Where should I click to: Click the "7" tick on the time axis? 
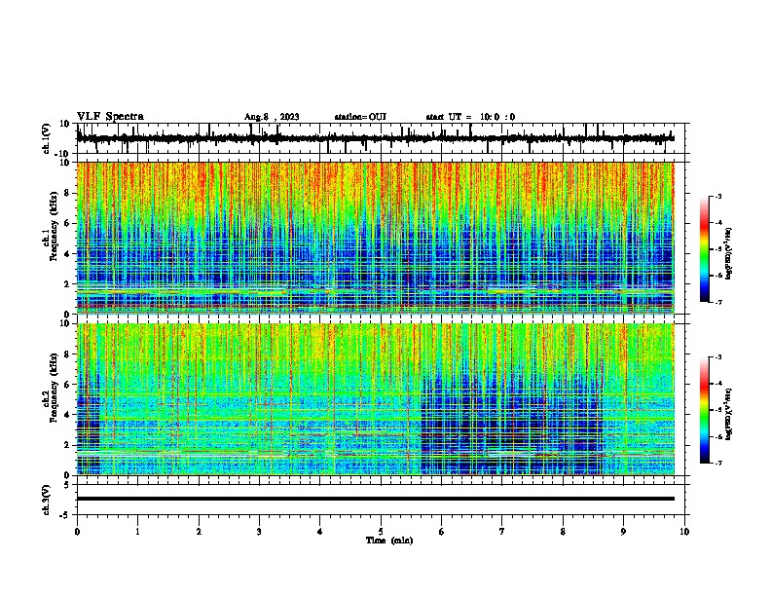point(502,532)
